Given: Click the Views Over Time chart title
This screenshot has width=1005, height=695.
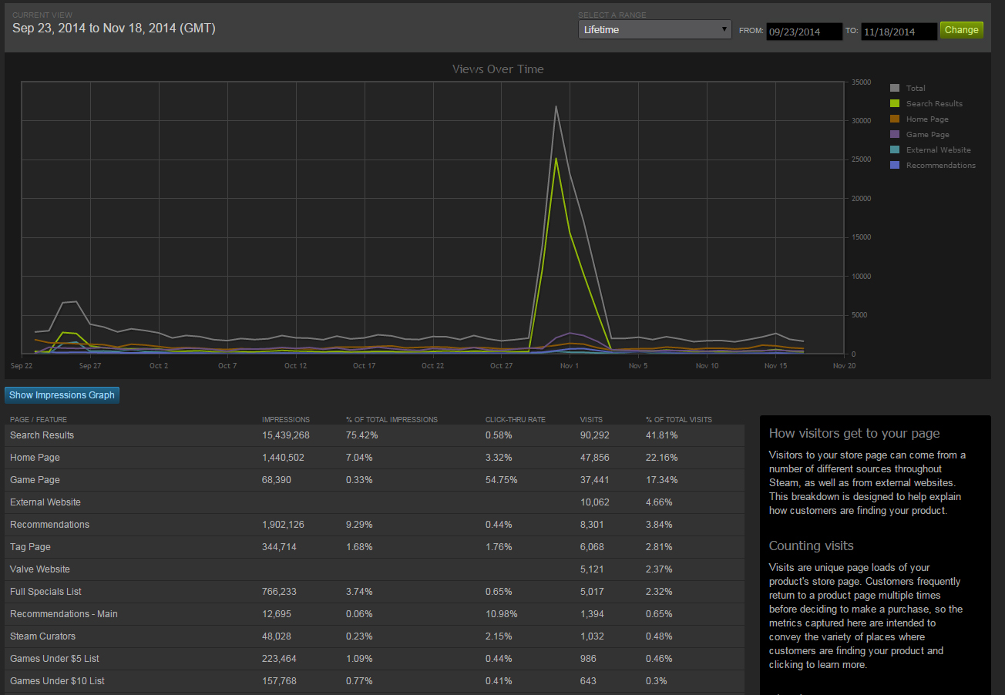Looking at the screenshot, I should (x=498, y=69).
